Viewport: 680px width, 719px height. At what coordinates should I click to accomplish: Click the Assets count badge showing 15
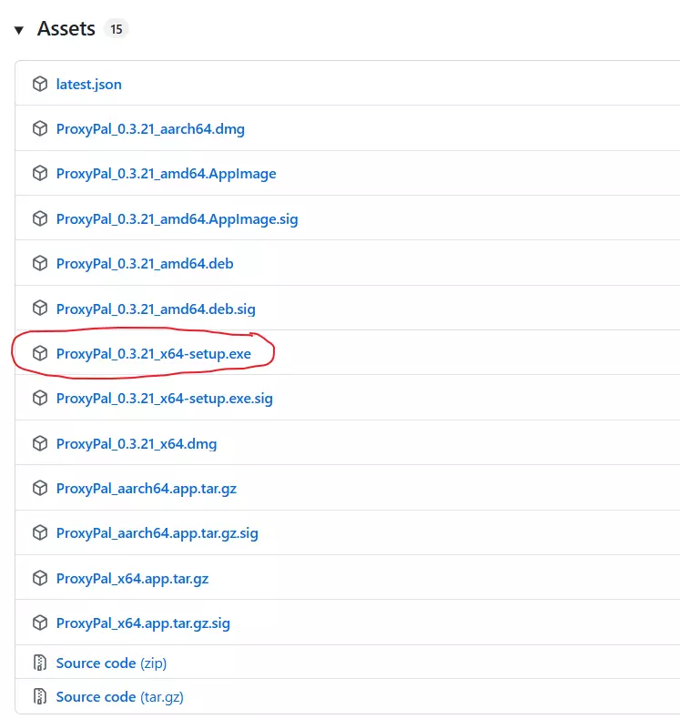click(116, 29)
